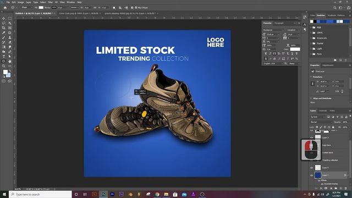This screenshot has width=352, height=198.
Task: Open the File menu
Action: click(8, 2)
